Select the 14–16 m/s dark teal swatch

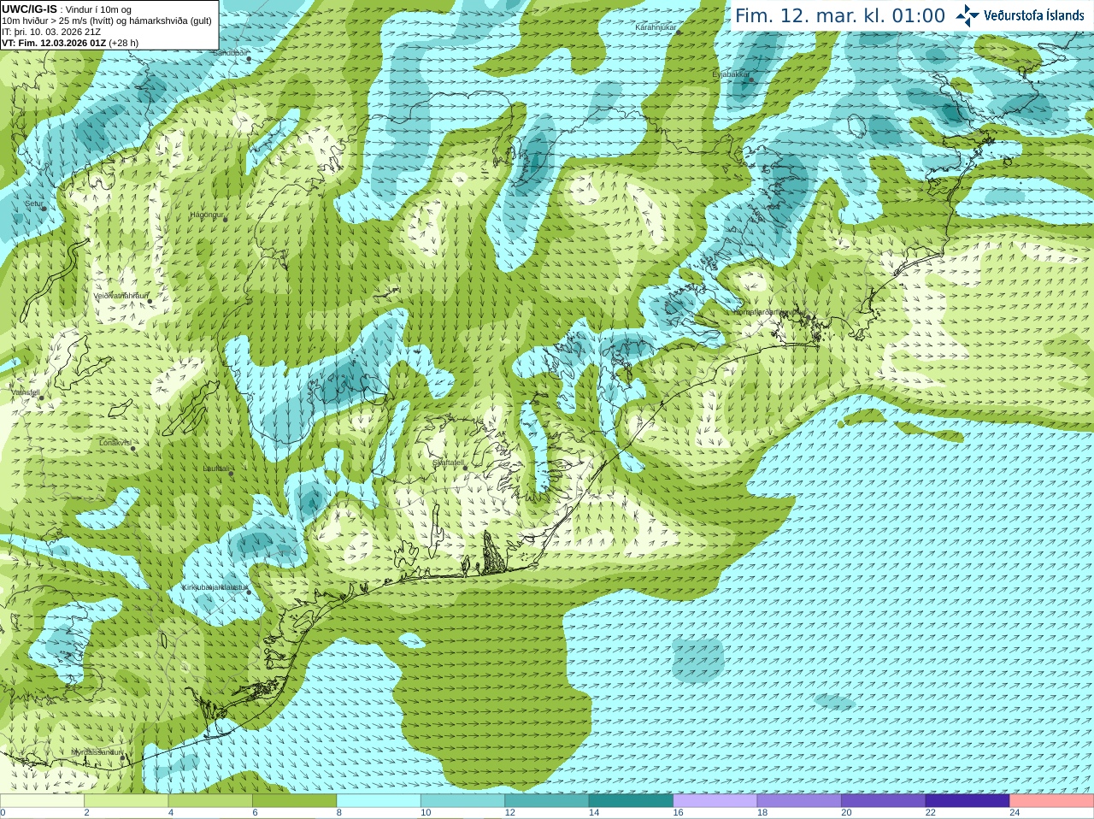tap(631, 801)
